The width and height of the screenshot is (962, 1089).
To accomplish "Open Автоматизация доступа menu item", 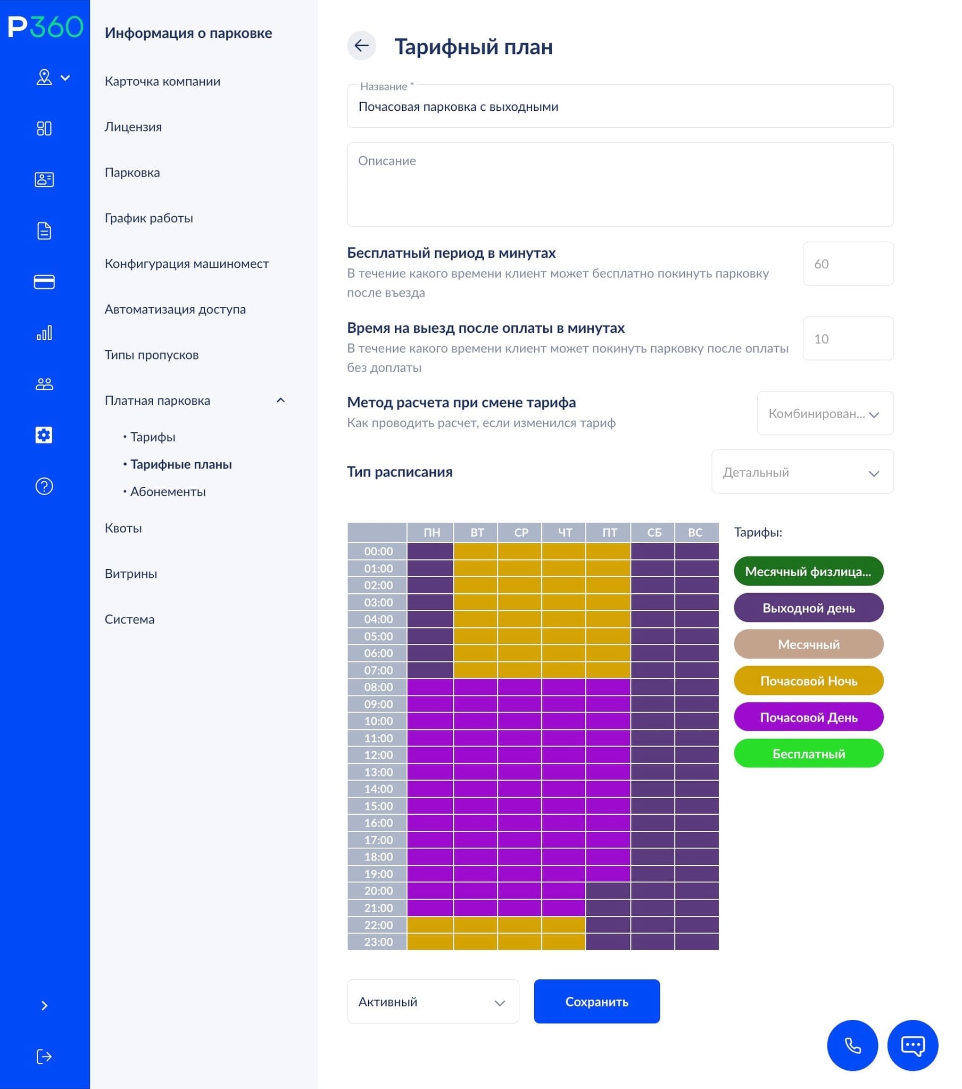I will tap(175, 309).
